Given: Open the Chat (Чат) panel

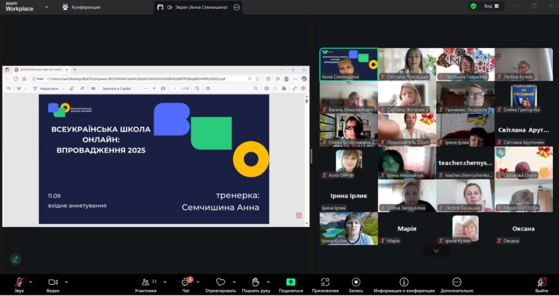Looking at the screenshot, I should click(x=186, y=282).
